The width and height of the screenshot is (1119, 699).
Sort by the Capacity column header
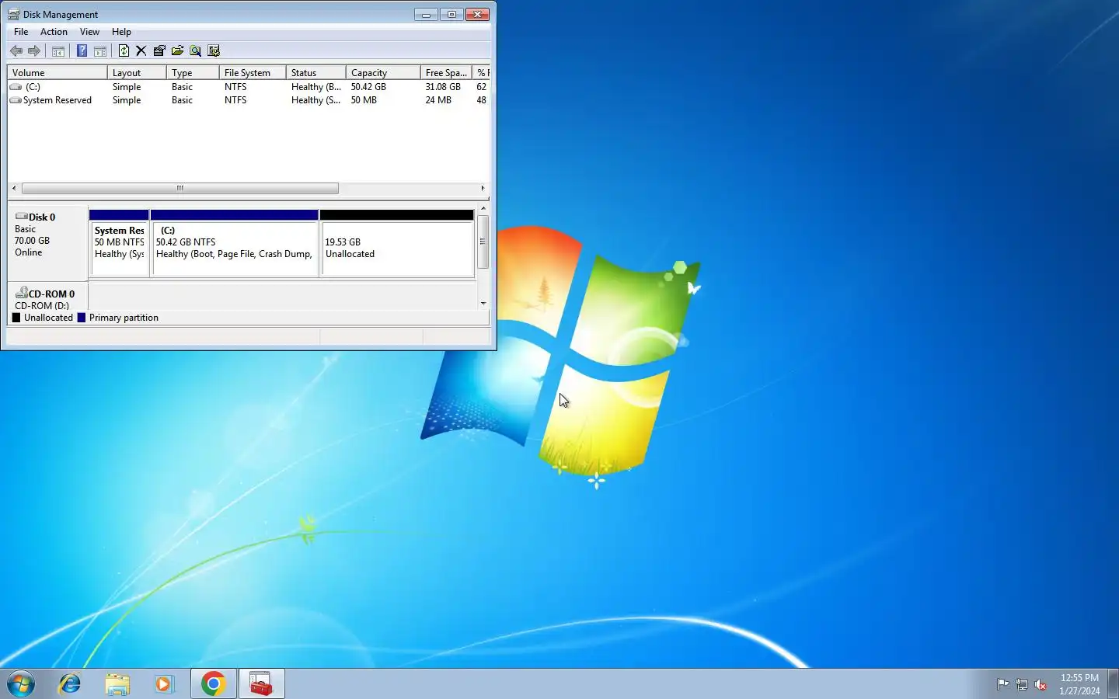[383, 72]
